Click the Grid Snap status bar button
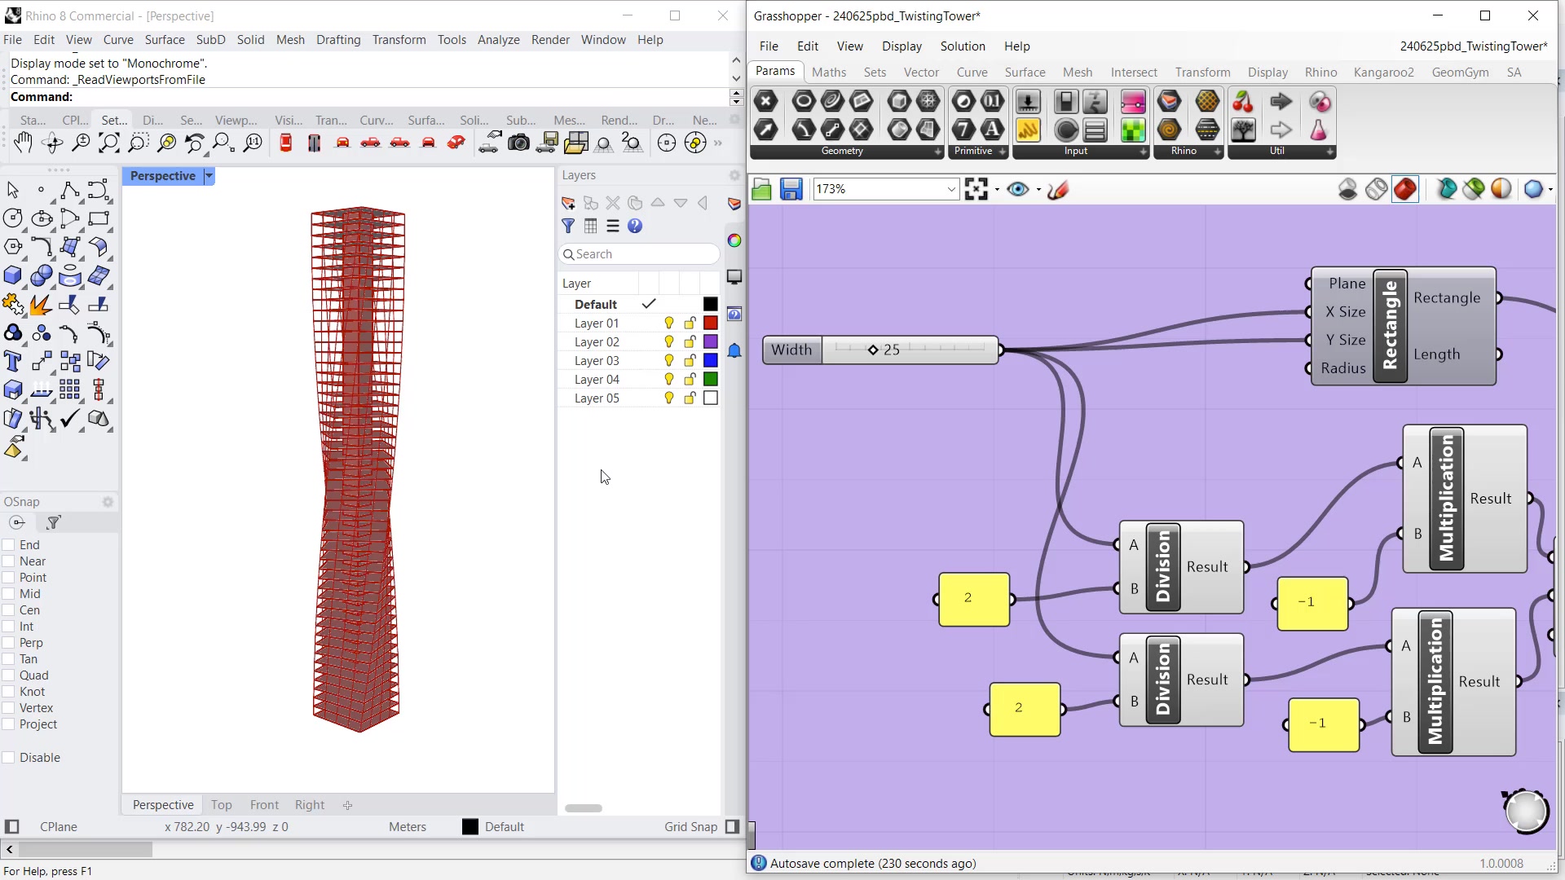This screenshot has height=880, width=1565. click(690, 827)
